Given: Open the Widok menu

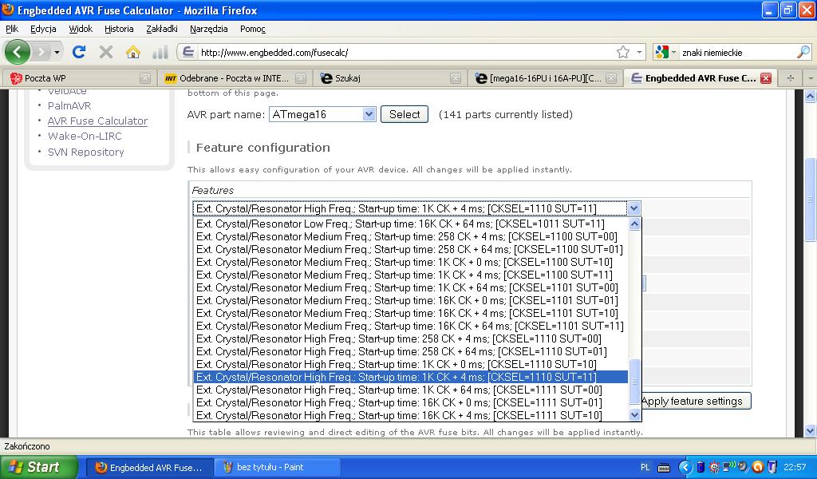Looking at the screenshot, I should point(81,29).
